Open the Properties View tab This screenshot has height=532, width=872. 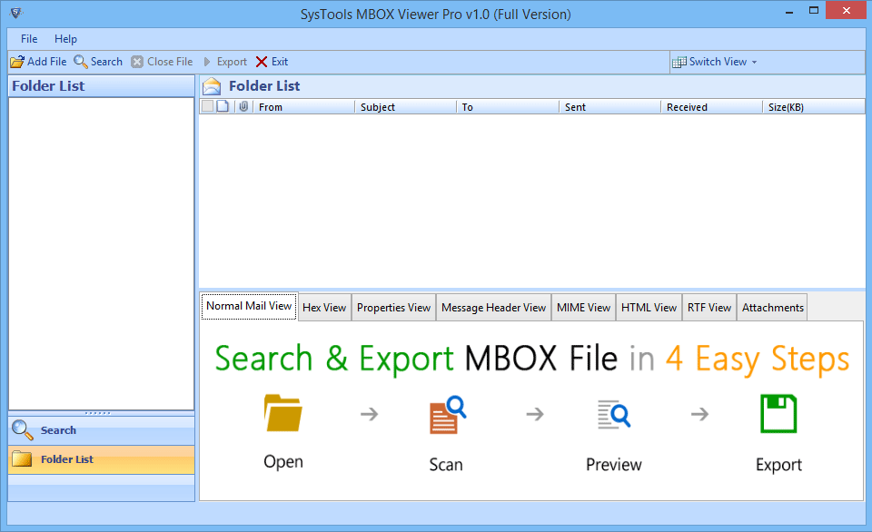pyautogui.click(x=393, y=308)
